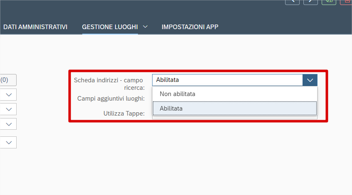This screenshot has height=195, width=352.
Task: Click the green-bordered icon button in header
Action: pos(329,2)
